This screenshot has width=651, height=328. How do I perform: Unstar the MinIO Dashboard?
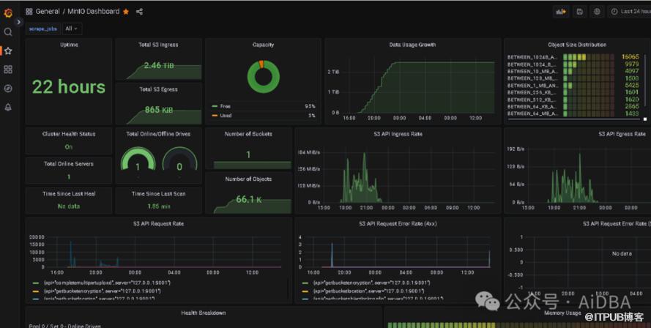[x=126, y=12]
